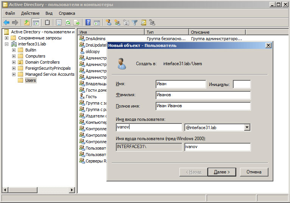The image size is (290, 203).
Task: Sort list by Тип column header
Action: point(166,32)
